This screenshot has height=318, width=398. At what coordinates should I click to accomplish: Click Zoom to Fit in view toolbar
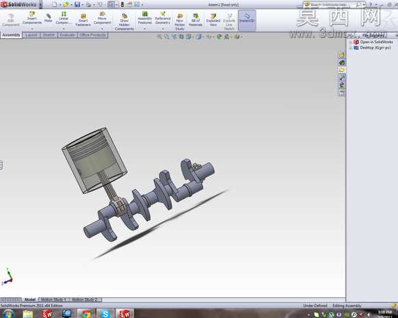(x=159, y=37)
